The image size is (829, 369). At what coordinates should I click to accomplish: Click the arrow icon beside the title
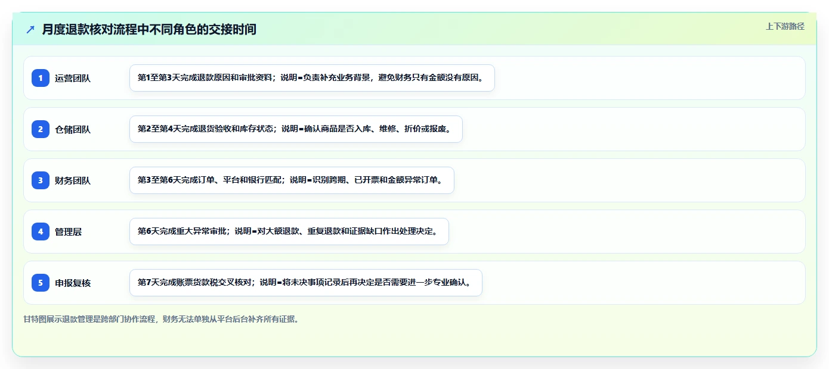(30, 29)
